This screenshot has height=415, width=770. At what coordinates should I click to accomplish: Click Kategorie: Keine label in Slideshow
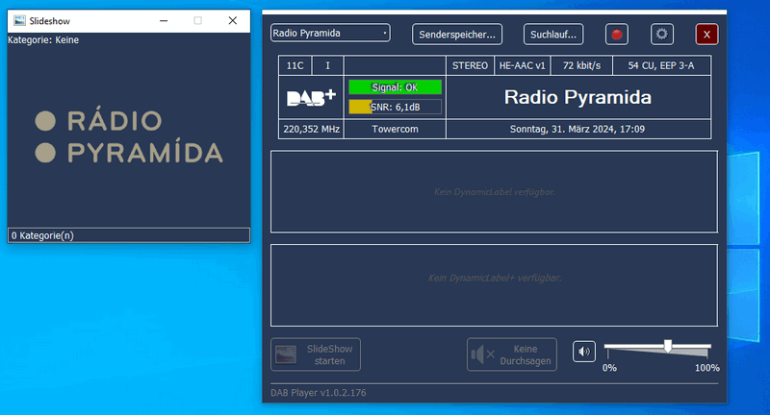(x=43, y=40)
